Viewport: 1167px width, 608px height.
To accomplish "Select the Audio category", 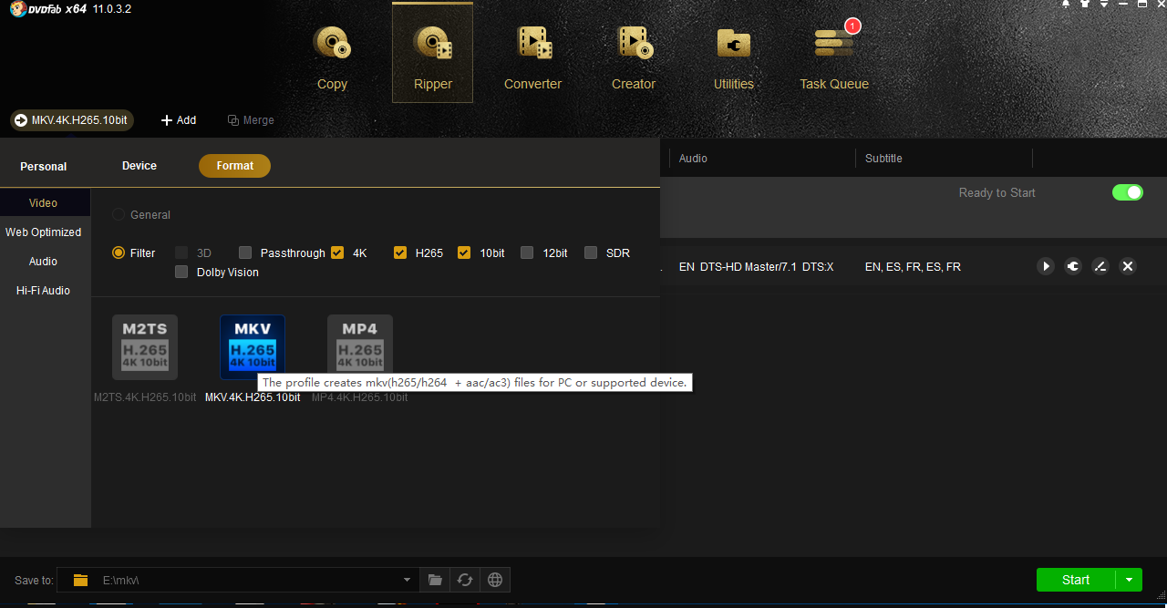I will coord(44,262).
